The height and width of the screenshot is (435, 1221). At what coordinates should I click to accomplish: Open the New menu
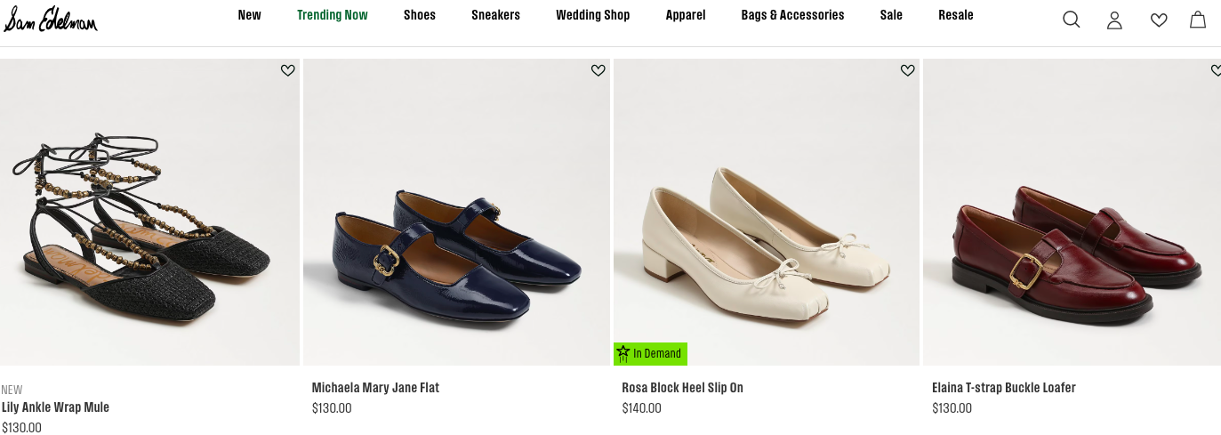coord(249,15)
